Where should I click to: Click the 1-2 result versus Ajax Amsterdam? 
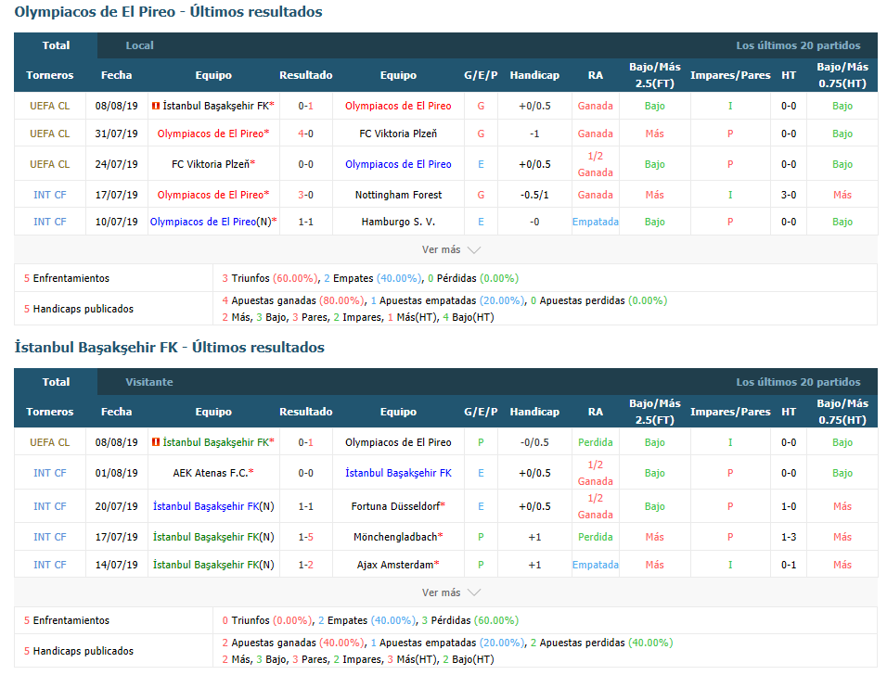pyautogui.click(x=305, y=565)
